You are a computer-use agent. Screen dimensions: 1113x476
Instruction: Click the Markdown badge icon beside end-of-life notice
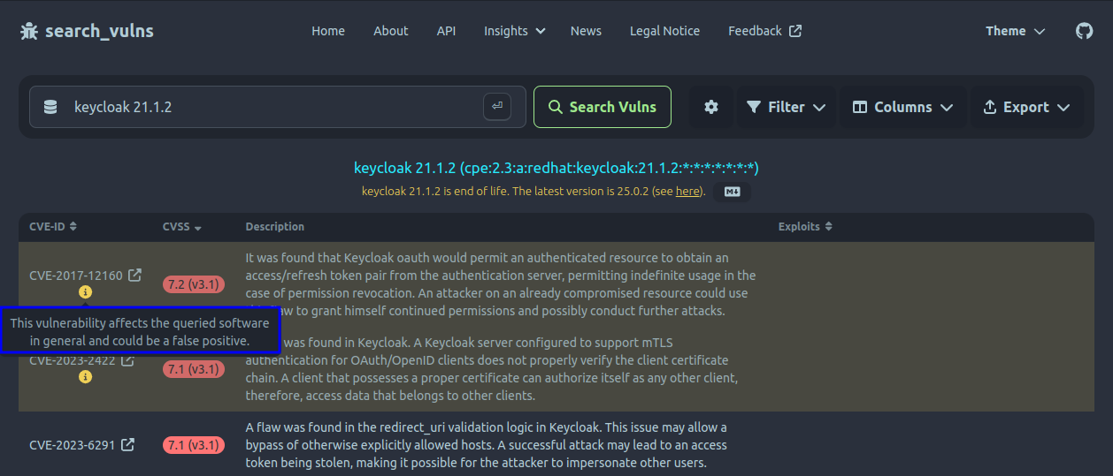tap(732, 192)
